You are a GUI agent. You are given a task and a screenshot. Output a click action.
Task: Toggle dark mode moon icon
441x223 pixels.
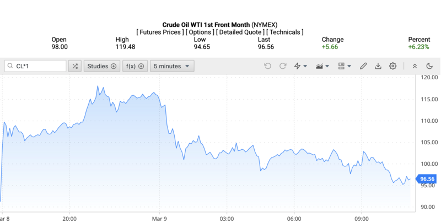(429, 66)
